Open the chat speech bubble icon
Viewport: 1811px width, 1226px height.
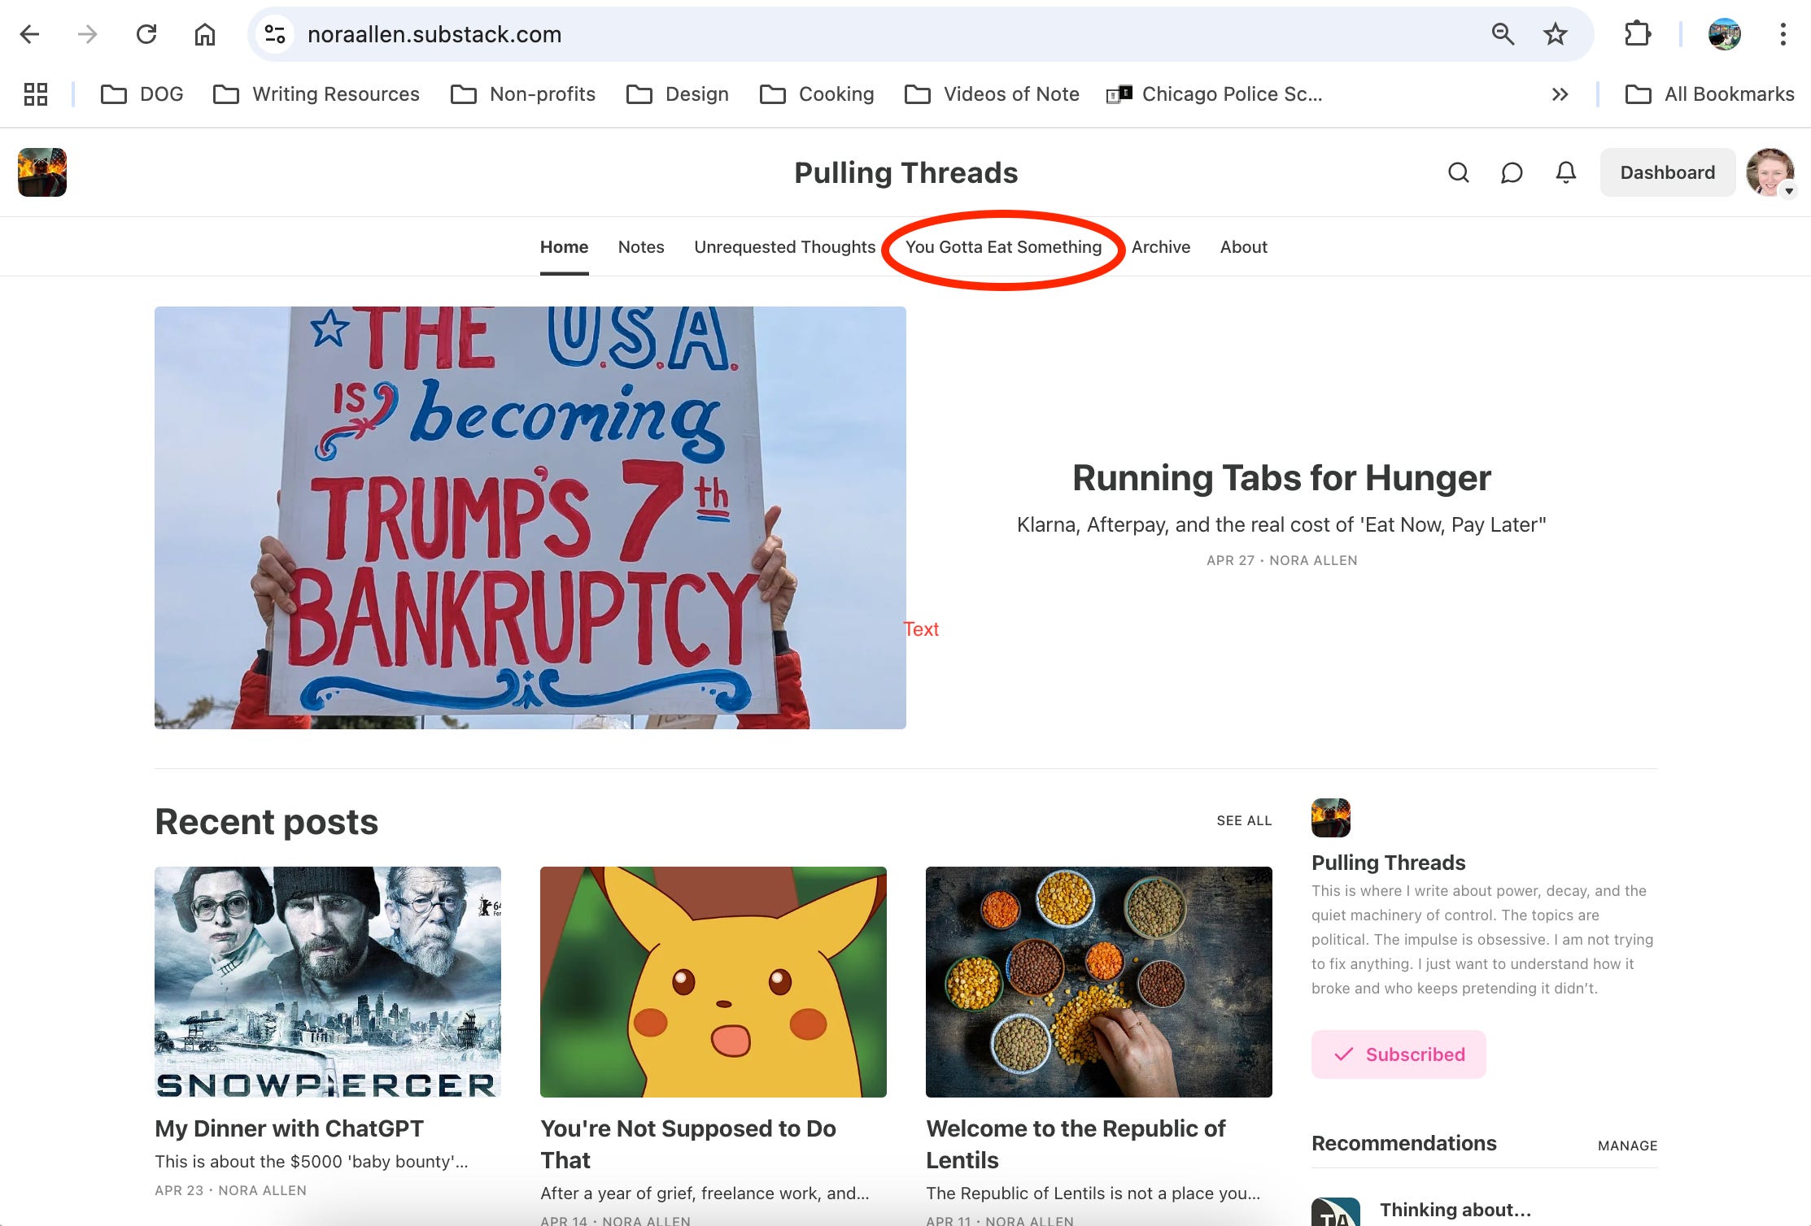coord(1512,172)
